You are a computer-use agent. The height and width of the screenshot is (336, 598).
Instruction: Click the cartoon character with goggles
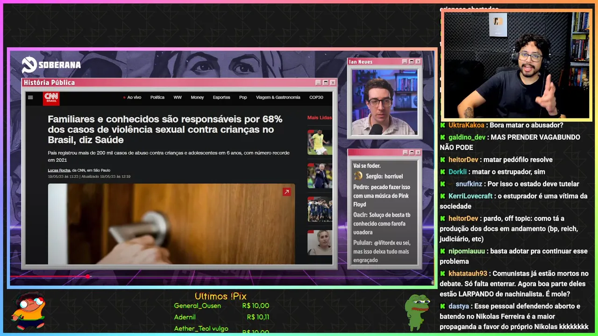(x=29, y=311)
